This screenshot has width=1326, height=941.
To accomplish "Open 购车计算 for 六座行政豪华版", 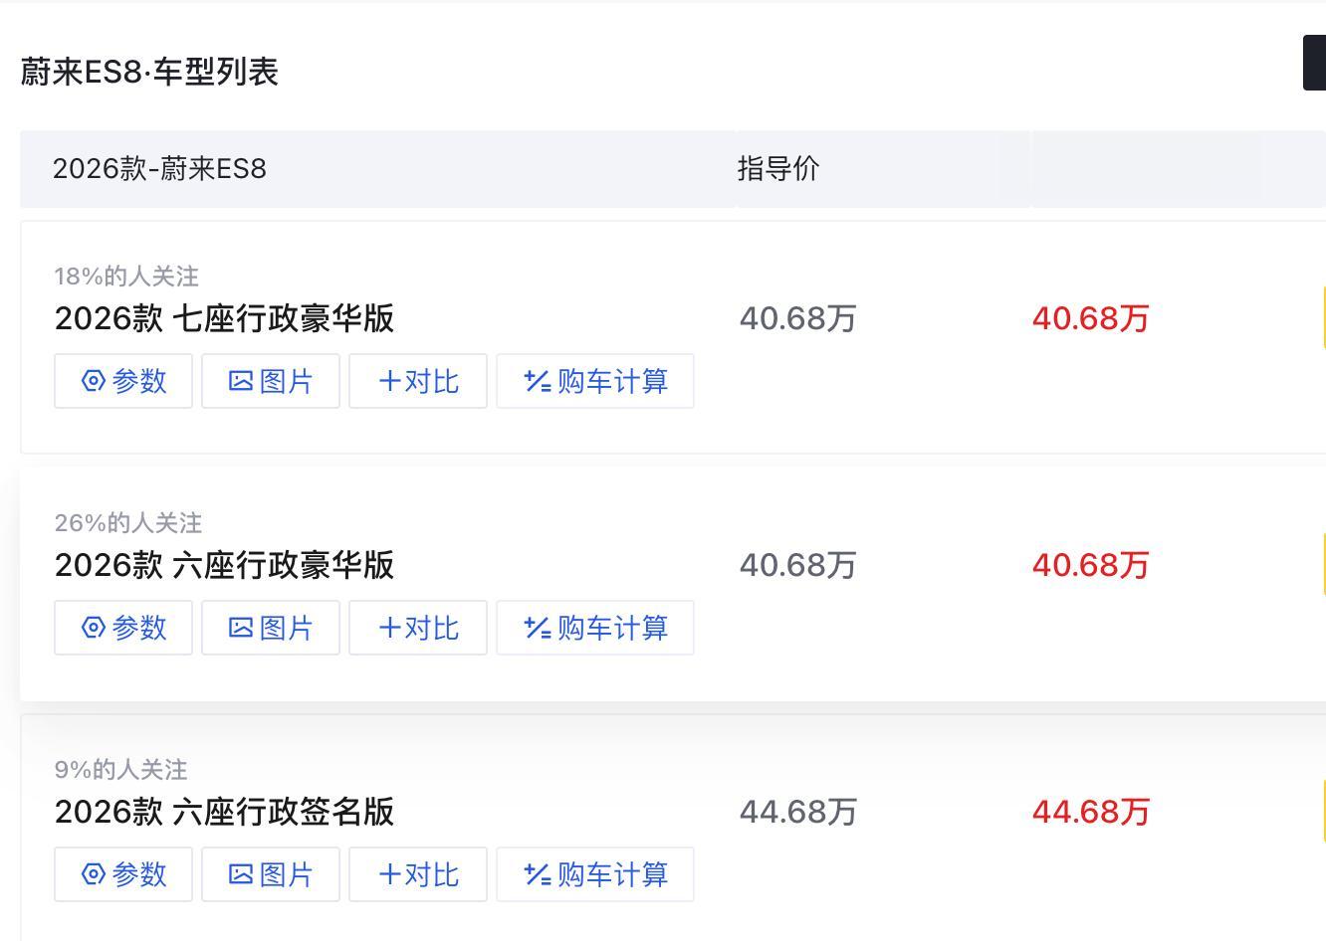I will [595, 628].
